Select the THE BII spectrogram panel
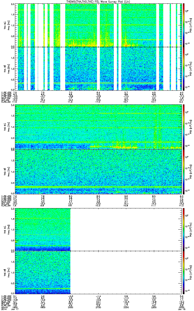194x311 pixels. (x=99, y=272)
